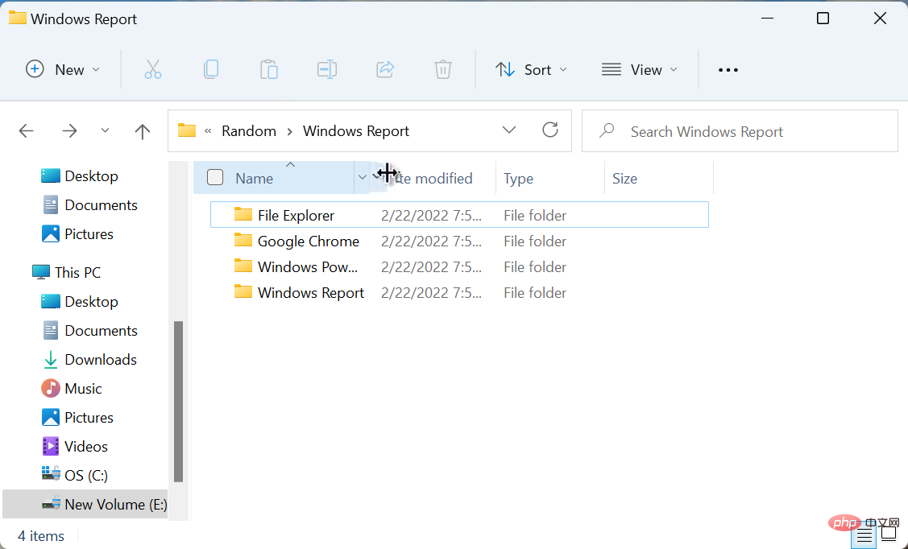Expand the New button dropdown
The image size is (908, 549).
coord(94,69)
